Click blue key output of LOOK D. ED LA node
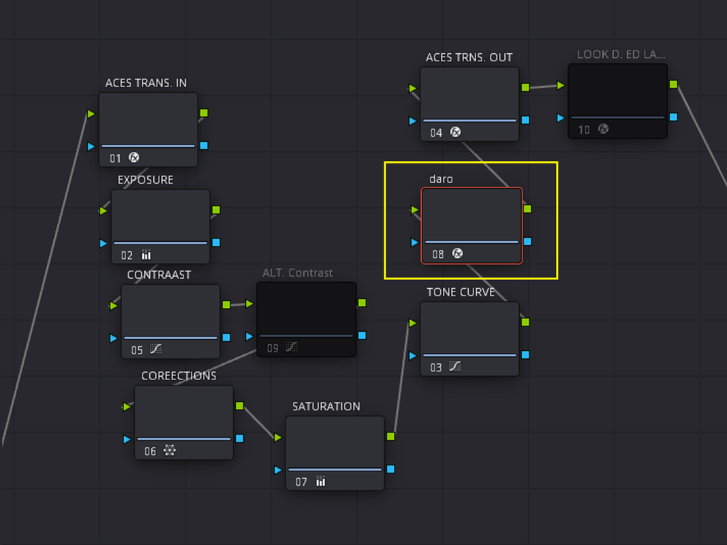 674,116
